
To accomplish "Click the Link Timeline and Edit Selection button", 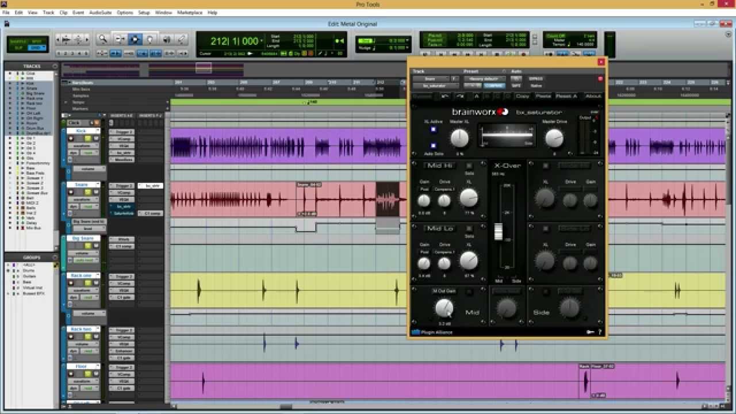I will point(141,53).
